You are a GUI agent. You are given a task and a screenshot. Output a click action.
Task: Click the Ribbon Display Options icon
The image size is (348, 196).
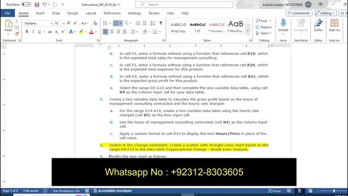[x=320, y=4]
